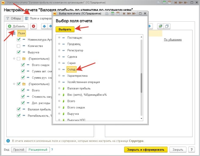The image size is (200, 156).
Task: Open calendar icon in main title bar
Action: click(x=169, y=2)
